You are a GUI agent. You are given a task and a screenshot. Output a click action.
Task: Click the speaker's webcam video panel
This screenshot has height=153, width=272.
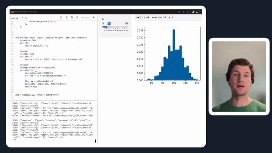[x=239, y=76]
